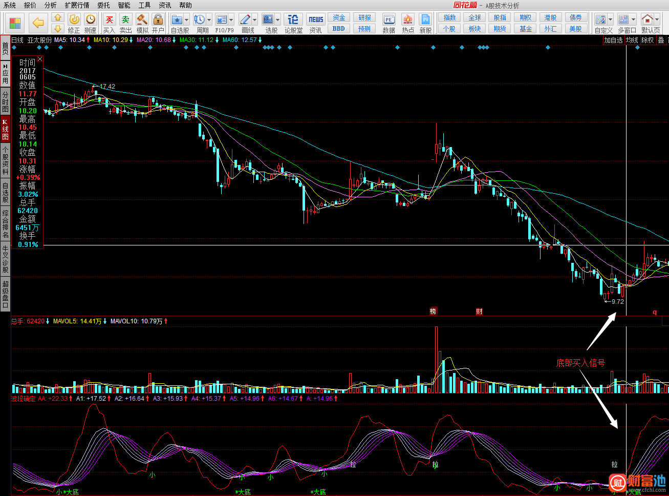Expand the 周期 period dropdown arrow
The image size is (669, 496).
[x=209, y=20]
